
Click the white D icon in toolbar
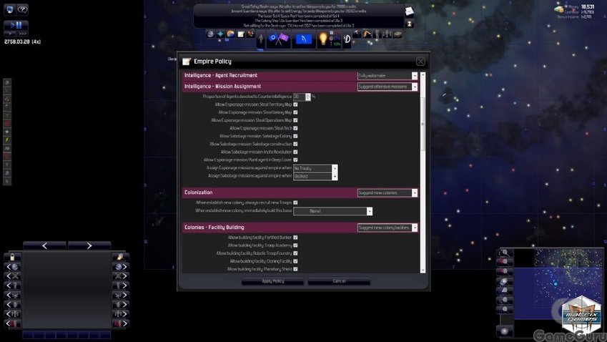point(347,39)
